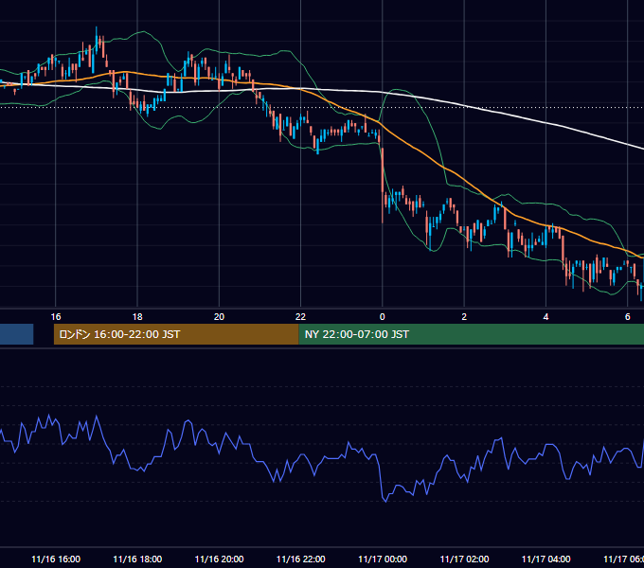The image size is (644, 568).
Task: Click the ロンドン 16:00-22:00 JST session bar
Action: click(176, 334)
